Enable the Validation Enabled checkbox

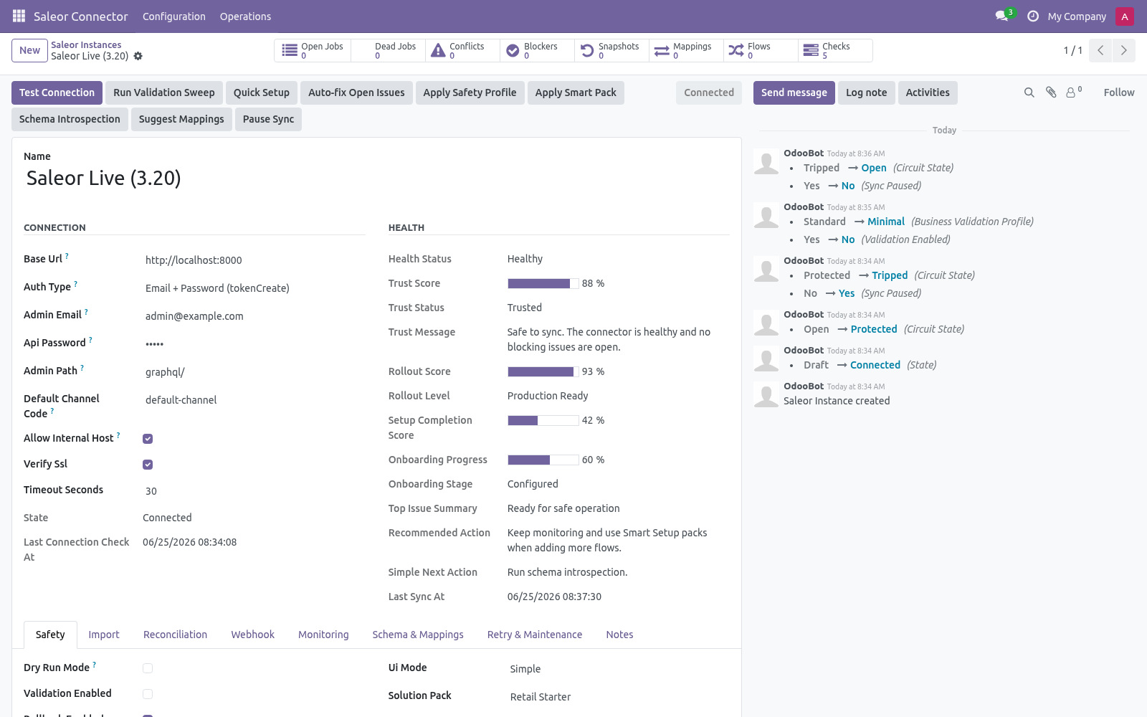pyautogui.click(x=148, y=694)
